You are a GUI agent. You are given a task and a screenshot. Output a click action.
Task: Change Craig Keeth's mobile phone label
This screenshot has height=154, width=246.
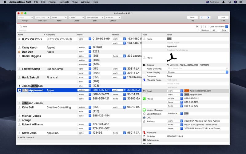point(84,47)
